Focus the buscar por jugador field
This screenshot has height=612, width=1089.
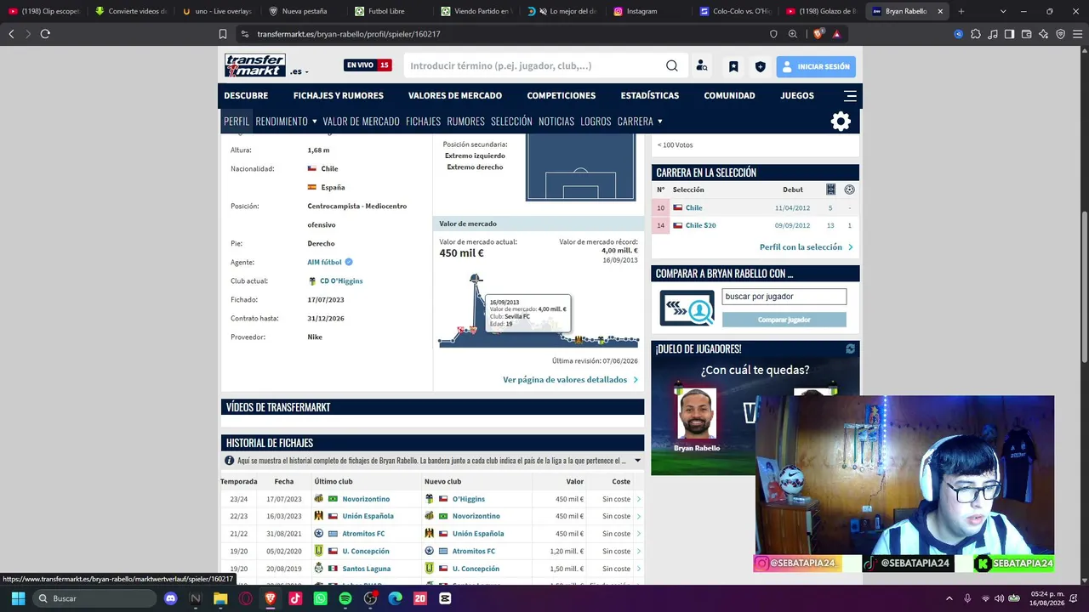click(x=784, y=297)
